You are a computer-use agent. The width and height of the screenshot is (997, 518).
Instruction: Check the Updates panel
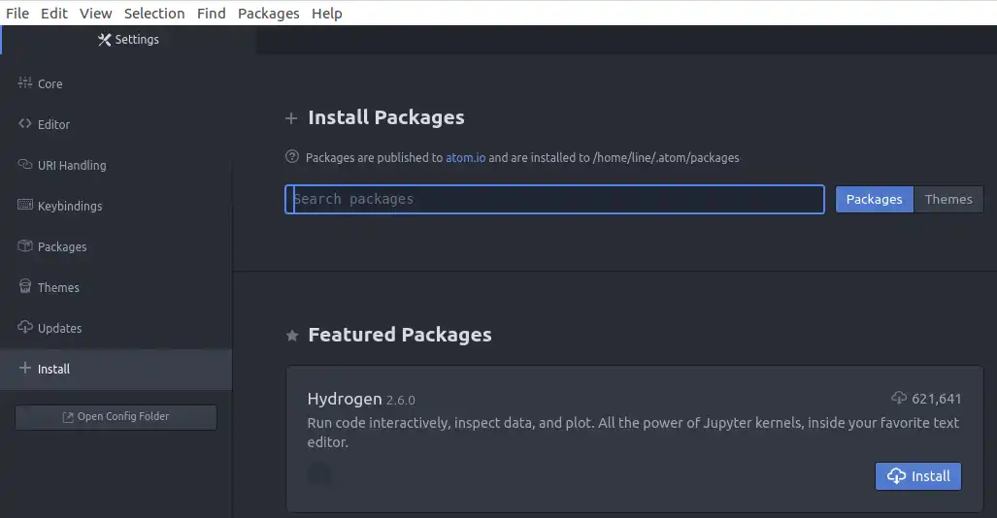click(59, 329)
